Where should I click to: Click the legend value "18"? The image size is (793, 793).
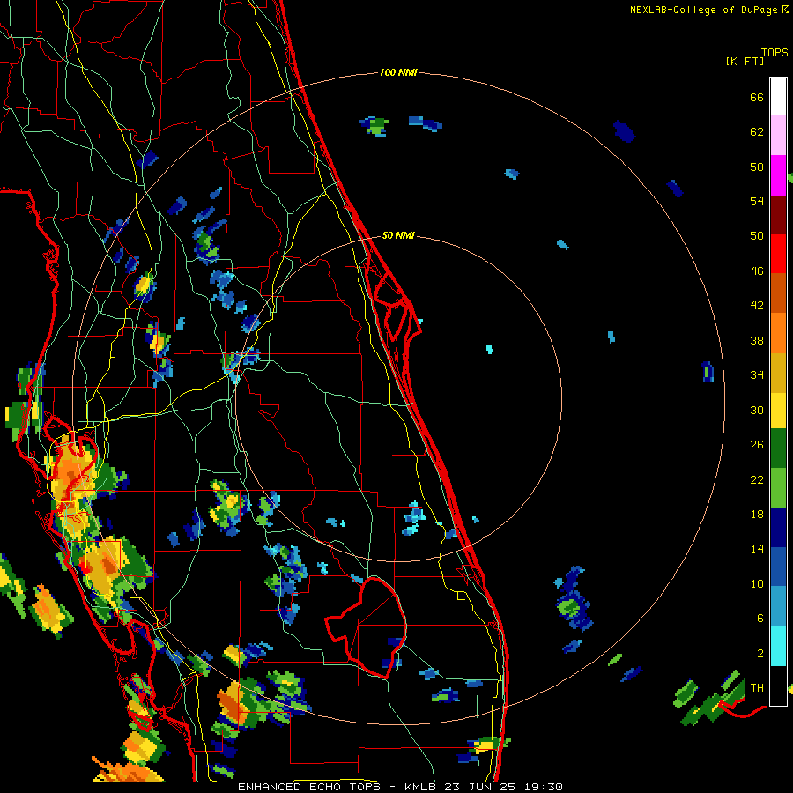coord(757,515)
